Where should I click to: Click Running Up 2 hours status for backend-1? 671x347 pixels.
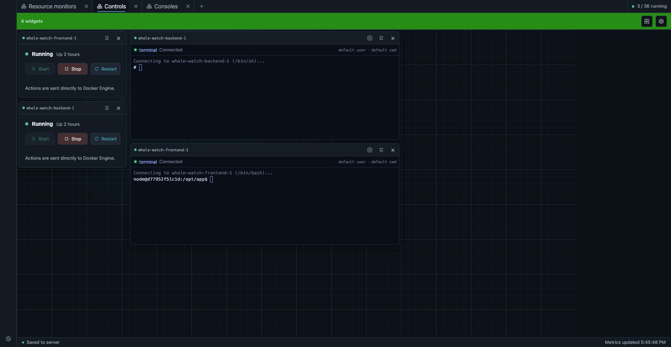52,124
